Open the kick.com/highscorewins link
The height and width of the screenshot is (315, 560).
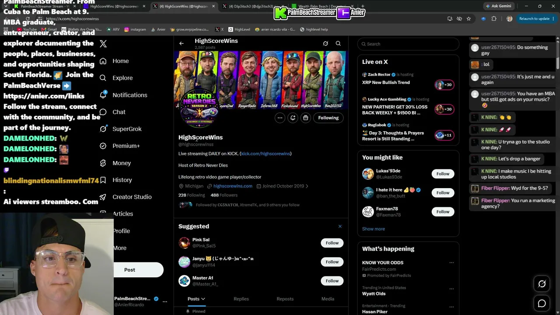tap(266, 154)
